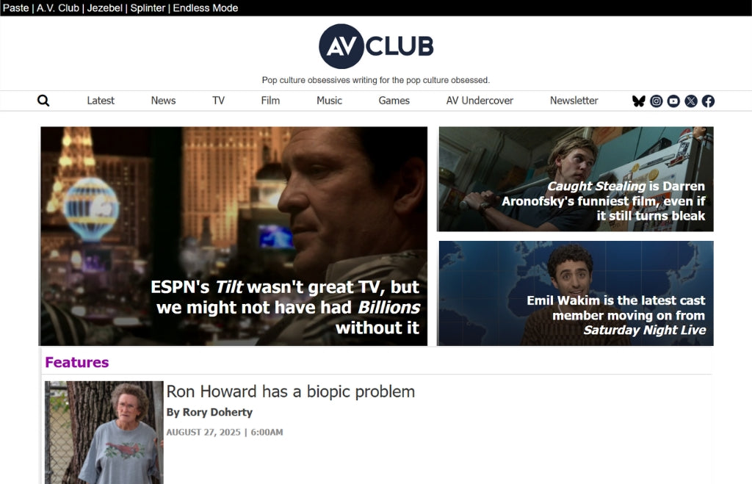Select TV in the navigation bar
Image resolution: width=752 pixels, height=484 pixels.
tap(218, 101)
